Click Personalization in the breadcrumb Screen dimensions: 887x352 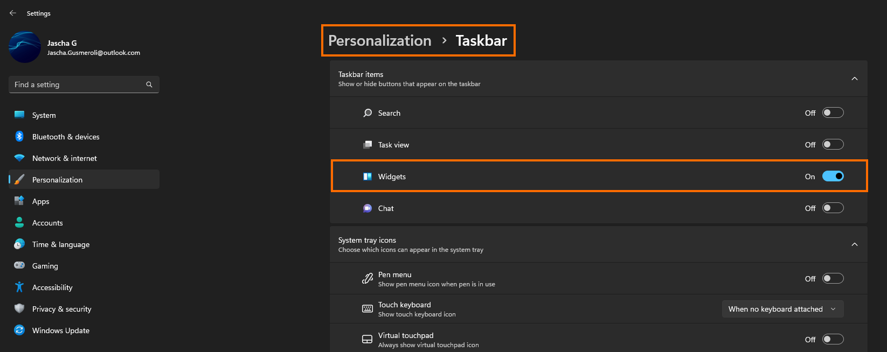380,40
